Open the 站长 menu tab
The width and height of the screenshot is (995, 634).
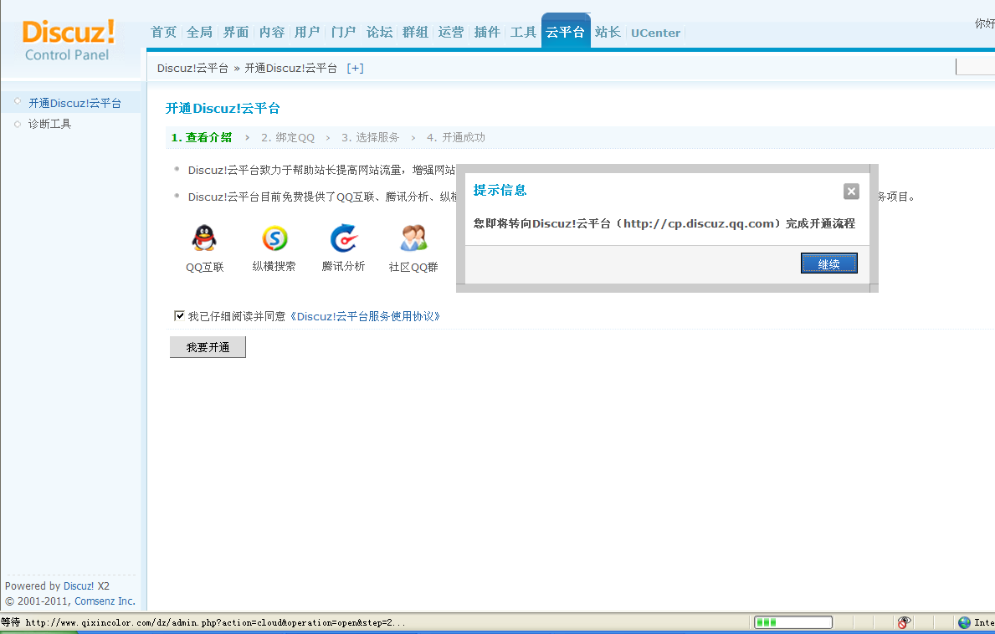tap(608, 33)
